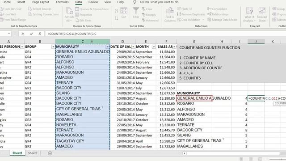The width and height of the screenshot is (286, 161).
Task: Open the Sort dialog
Action: pos(124,13)
